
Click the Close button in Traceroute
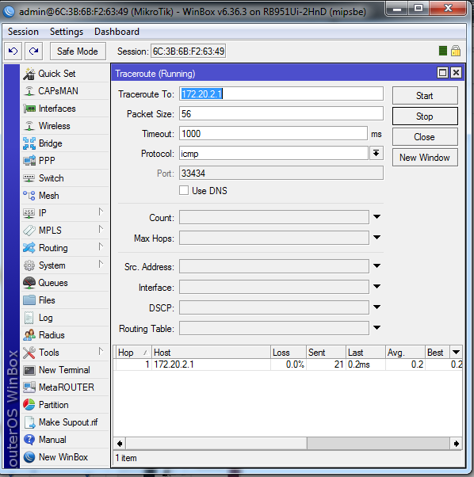click(x=425, y=137)
